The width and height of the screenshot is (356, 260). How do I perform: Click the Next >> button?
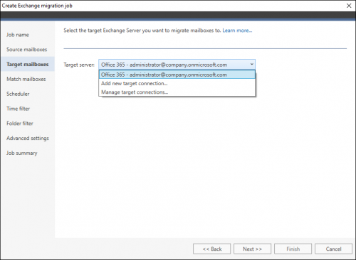coord(252,249)
